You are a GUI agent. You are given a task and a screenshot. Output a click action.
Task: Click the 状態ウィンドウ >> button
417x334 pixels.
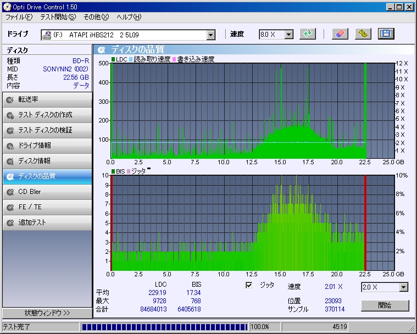tap(47, 313)
